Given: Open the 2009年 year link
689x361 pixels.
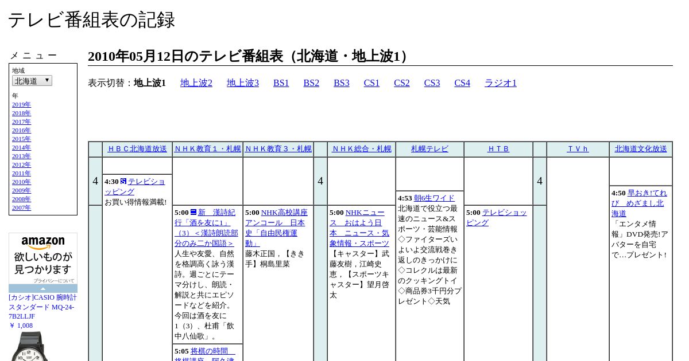Looking at the screenshot, I should coord(21,190).
